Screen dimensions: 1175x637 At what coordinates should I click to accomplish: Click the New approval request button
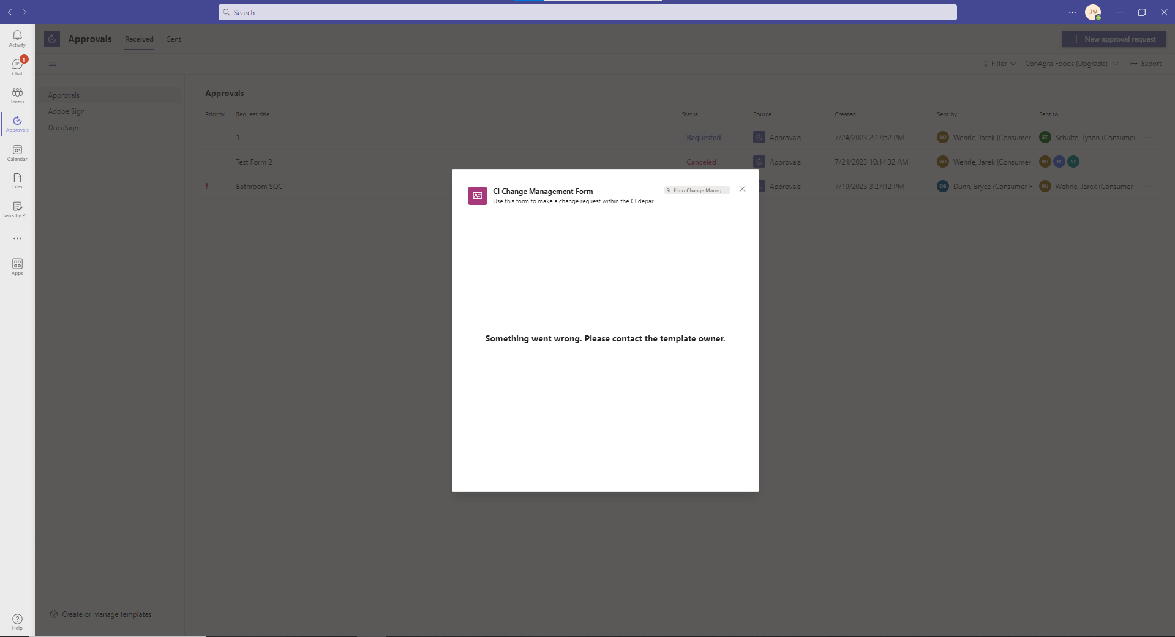(x=1113, y=39)
